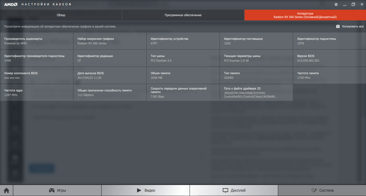Click the BIOS part number xxx-xxx-xxx

point(12,78)
